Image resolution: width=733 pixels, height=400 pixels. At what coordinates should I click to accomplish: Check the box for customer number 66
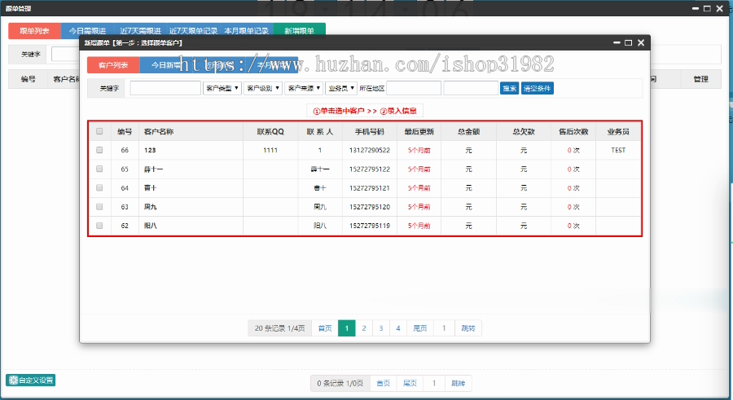coord(99,151)
